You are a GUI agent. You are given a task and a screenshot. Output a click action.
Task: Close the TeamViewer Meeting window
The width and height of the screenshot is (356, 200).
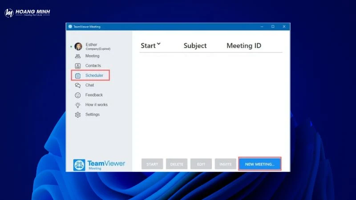point(284,27)
